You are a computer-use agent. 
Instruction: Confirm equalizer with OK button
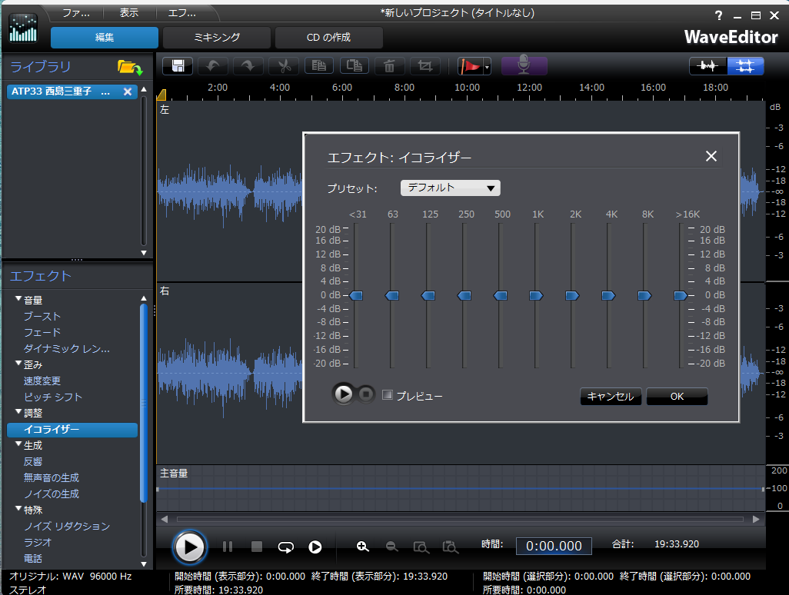pyautogui.click(x=677, y=397)
